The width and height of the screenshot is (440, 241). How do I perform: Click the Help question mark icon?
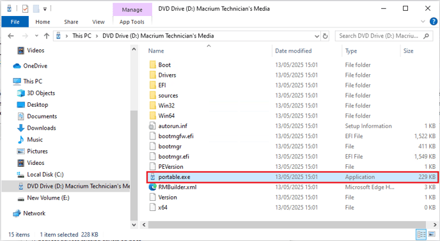(x=433, y=22)
